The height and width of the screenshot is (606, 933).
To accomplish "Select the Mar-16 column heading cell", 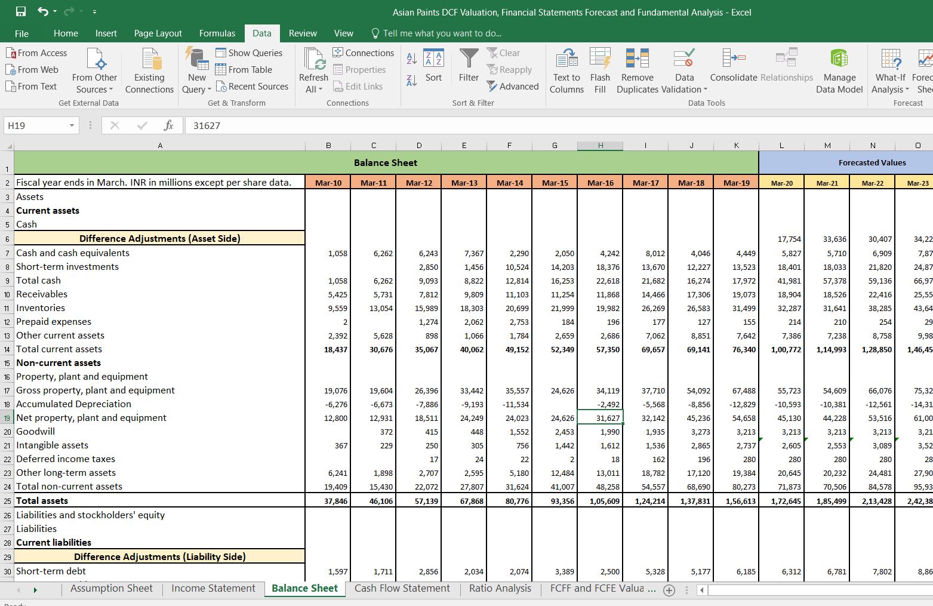I will coord(601,183).
